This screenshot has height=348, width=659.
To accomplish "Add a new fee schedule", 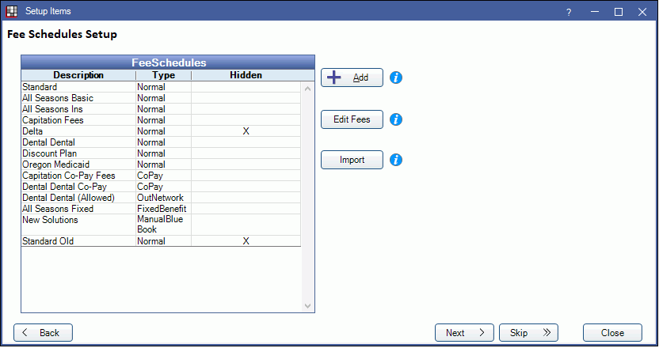I will (x=352, y=78).
